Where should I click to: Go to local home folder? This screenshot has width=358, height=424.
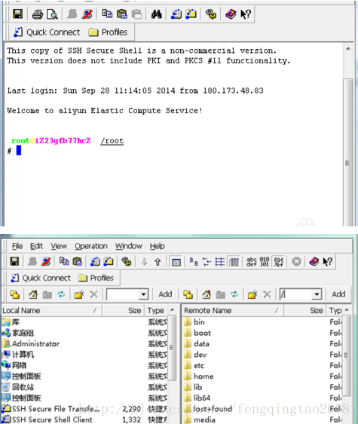(x=33, y=294)
